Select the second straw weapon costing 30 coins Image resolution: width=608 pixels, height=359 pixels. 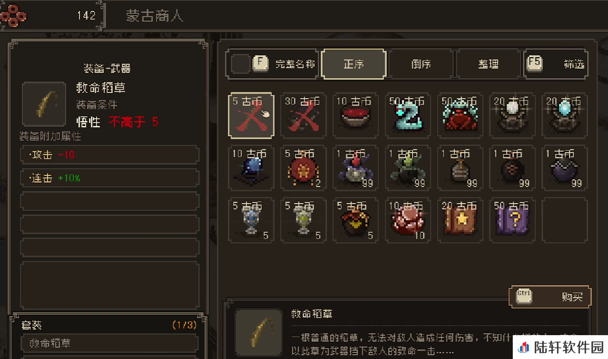[x=303, y=116]
